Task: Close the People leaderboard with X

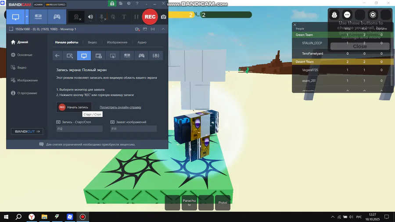Action: [295, 25]
